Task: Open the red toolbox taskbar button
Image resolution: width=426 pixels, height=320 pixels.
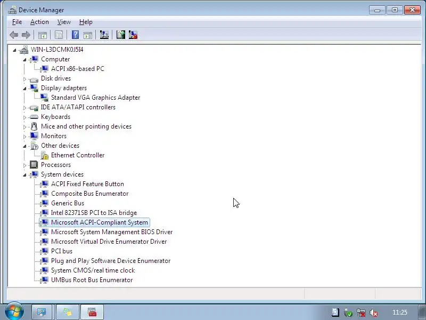Action: point(92,312)
